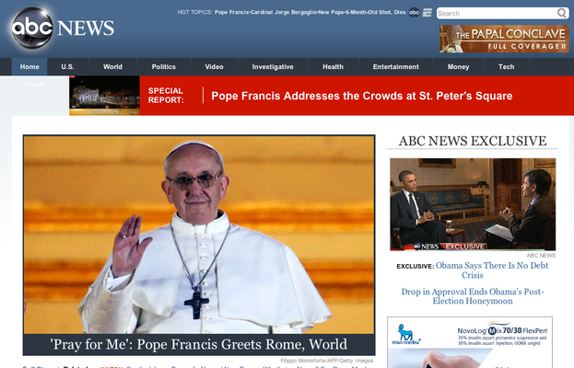Open the New Pope hot topic
The height and width of the screenshot is (368, 574).
(331, 13)
